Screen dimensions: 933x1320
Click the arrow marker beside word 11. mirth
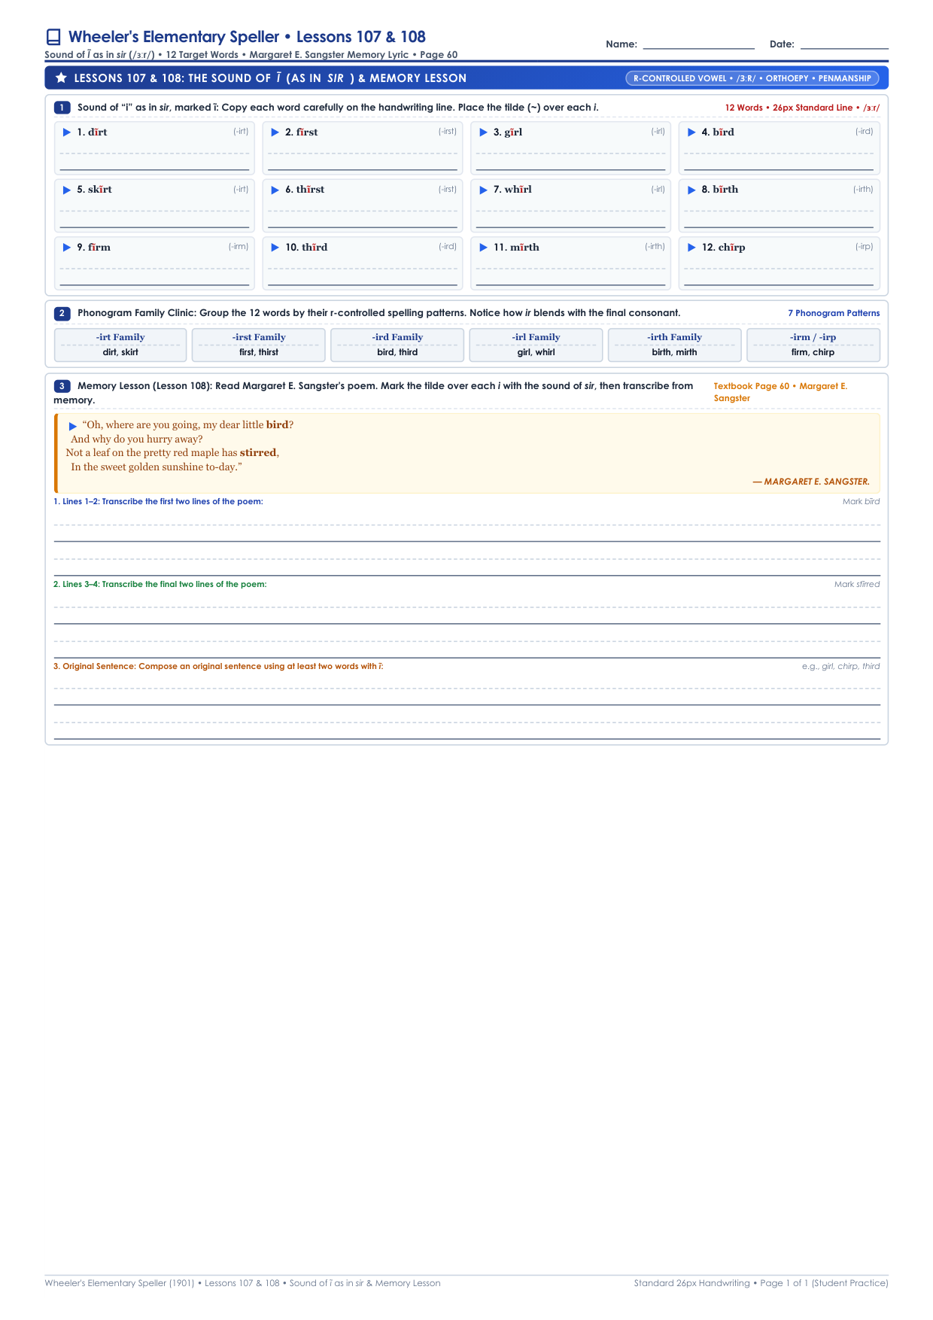click(x=484, y=248)
